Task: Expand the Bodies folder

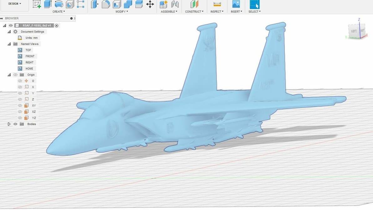Action: tap(9, 124)
